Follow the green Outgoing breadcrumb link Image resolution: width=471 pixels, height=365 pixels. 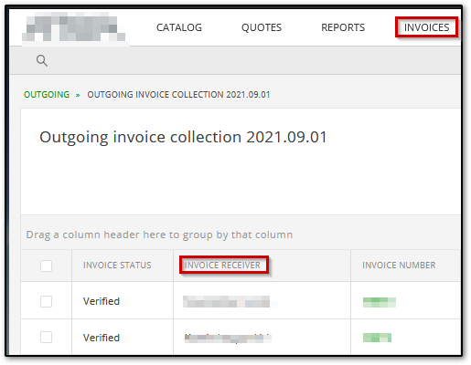(x=47, y=95)
